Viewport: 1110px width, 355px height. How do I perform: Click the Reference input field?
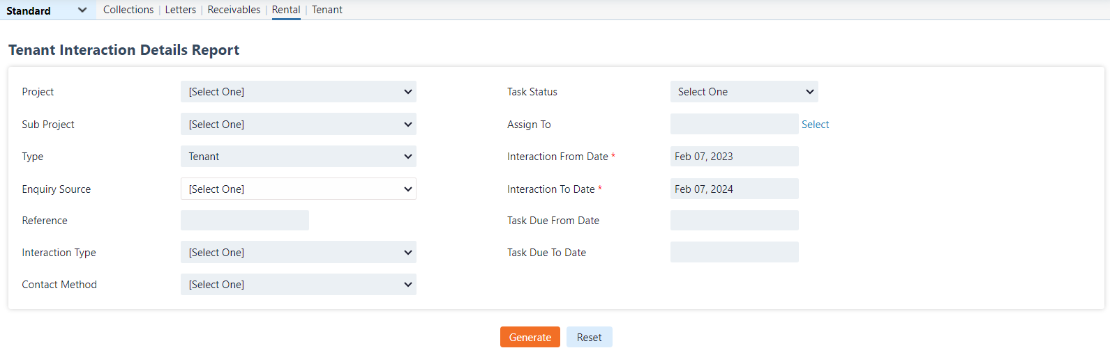[244, 221]
